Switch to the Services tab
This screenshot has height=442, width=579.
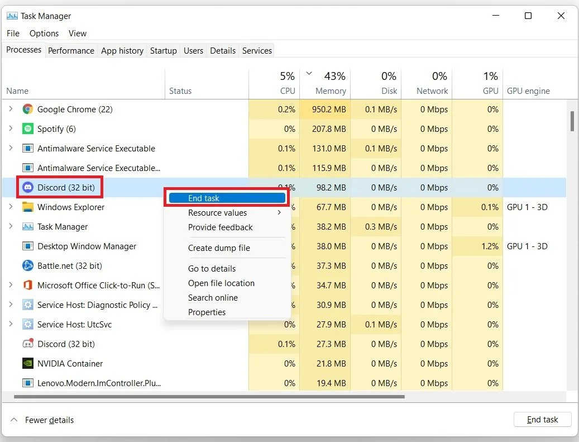click(x=257, y=51)
